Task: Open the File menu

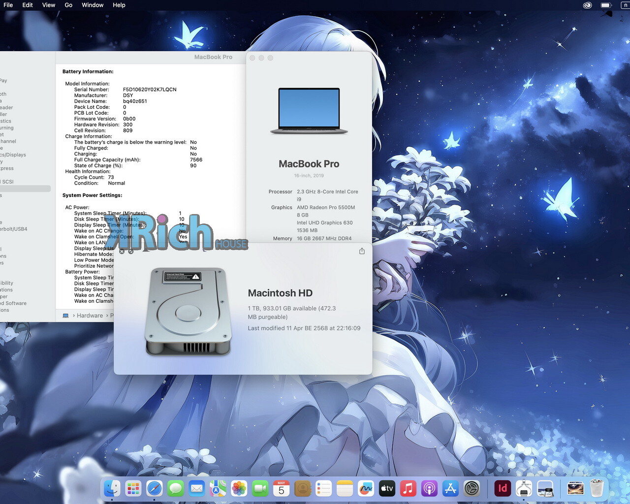Action: pos(8,5)
